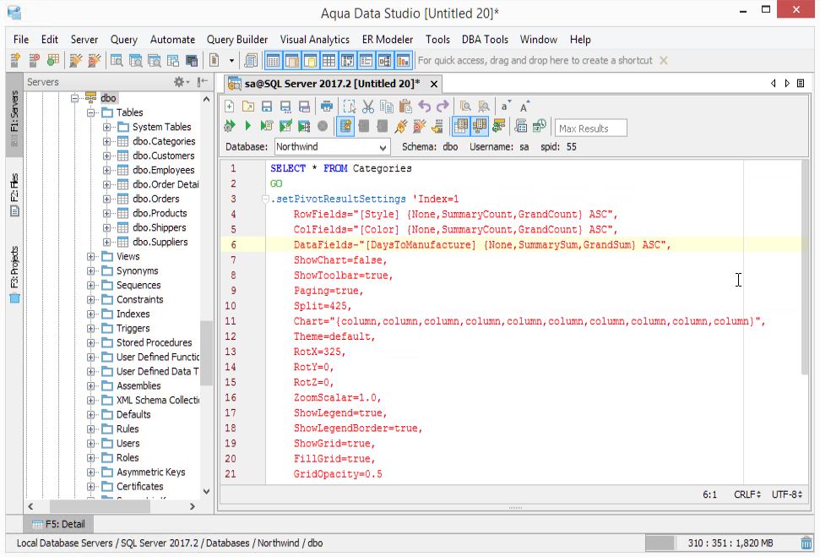Switch to the F2: Files side tab

[14, 194]
